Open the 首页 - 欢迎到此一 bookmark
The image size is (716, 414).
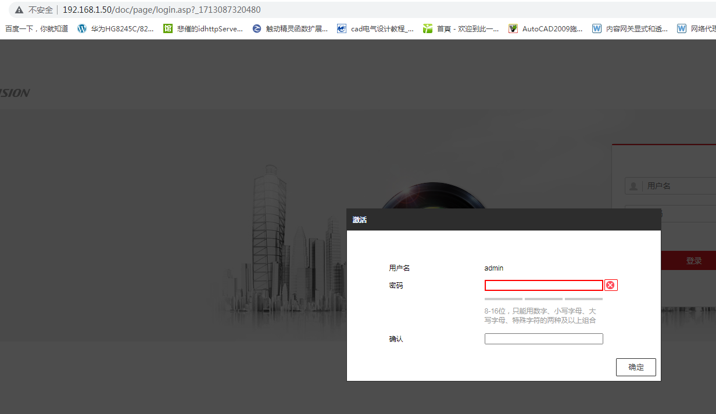click(x=461, y=28)
